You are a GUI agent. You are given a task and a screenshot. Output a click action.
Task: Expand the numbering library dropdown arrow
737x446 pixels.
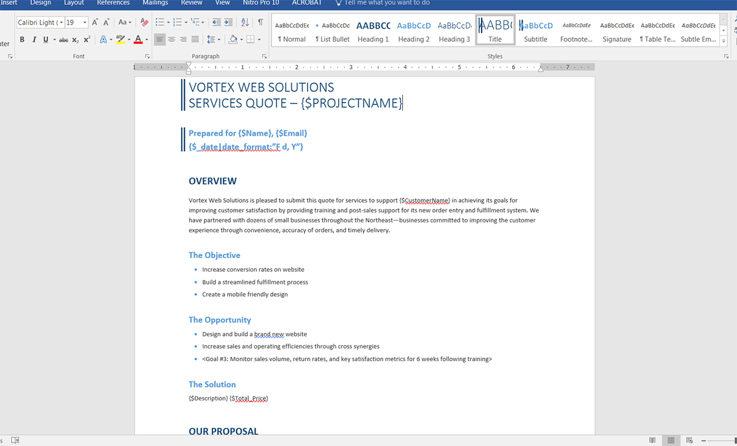click(x=185, y=23)
